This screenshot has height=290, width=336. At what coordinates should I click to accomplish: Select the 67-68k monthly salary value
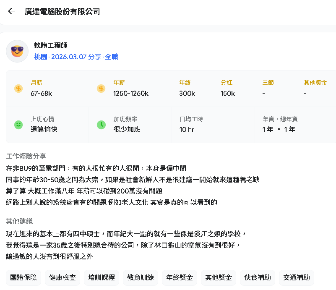click(42, 94)
